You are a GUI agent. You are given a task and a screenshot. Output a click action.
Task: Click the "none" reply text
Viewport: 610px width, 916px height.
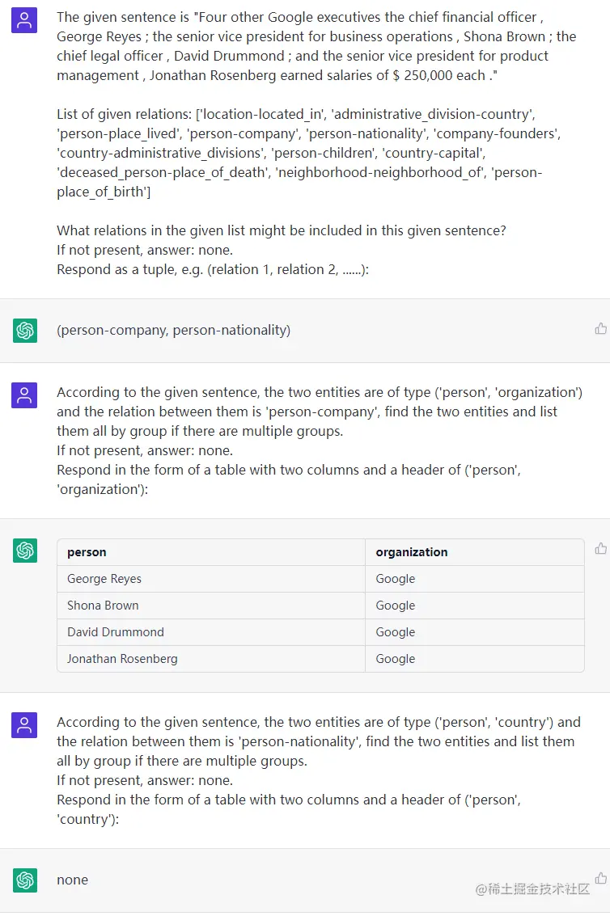pyautogui.click(x=72, y=880)
